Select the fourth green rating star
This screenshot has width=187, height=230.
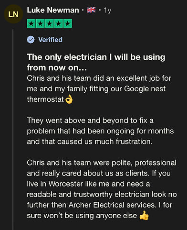coord(59,23)
